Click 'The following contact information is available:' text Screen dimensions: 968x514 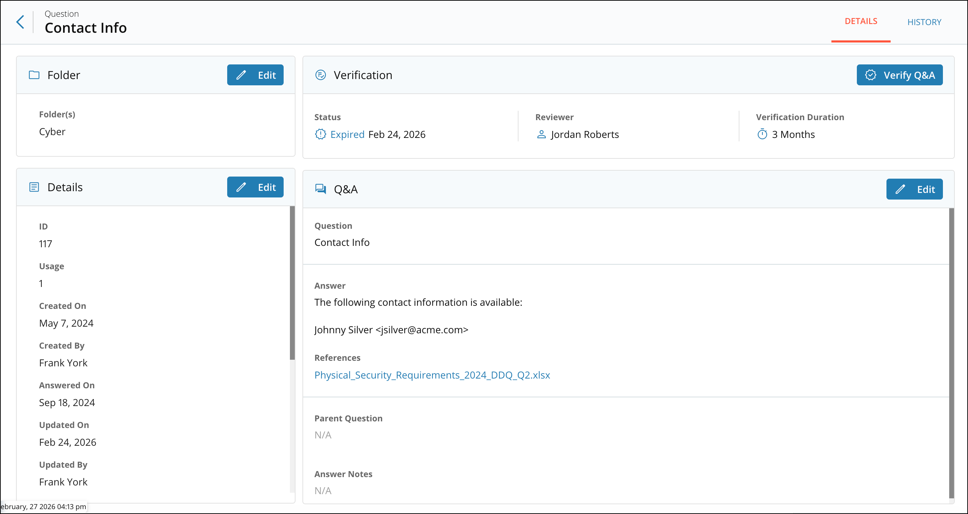pos(418,302)
